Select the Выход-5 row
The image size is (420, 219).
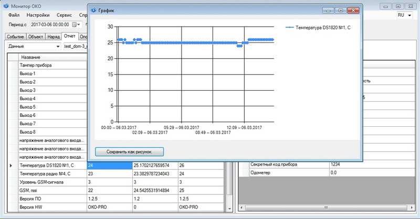coord(52,107)
